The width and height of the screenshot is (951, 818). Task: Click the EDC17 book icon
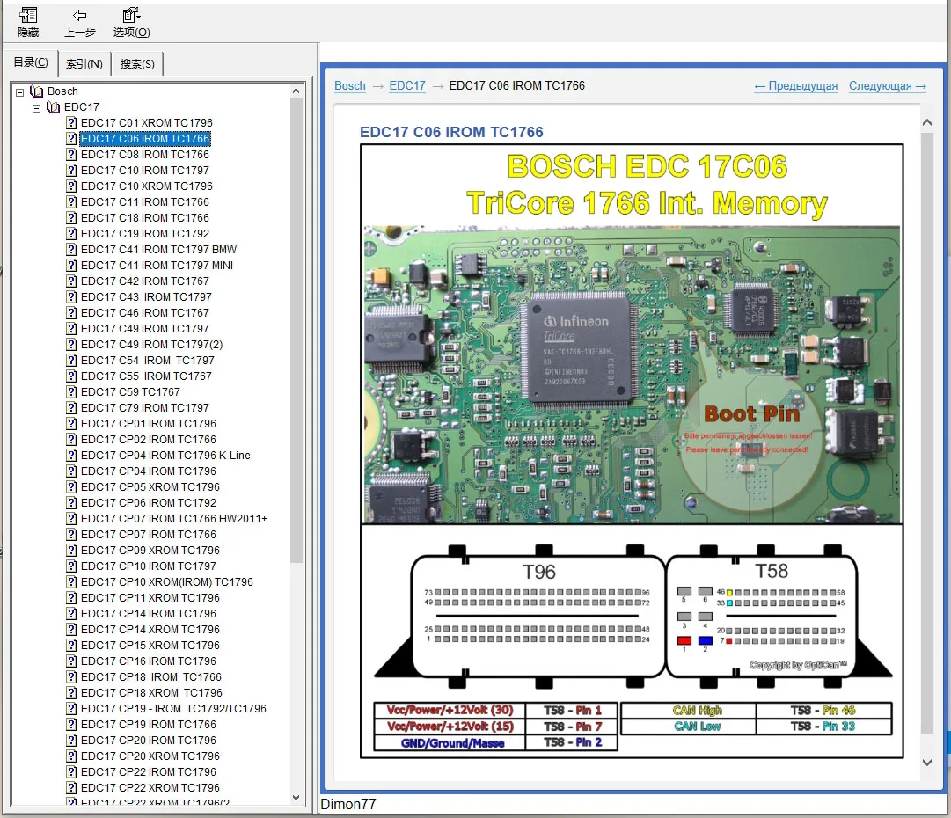[54, 107]
